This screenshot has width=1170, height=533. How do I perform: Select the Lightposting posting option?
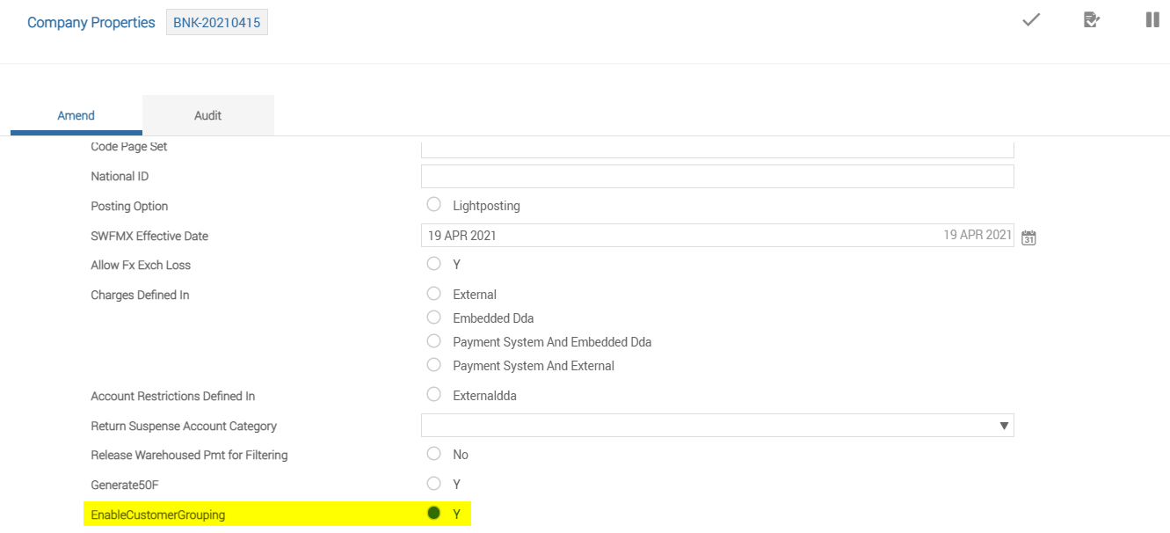coord(433,205)
